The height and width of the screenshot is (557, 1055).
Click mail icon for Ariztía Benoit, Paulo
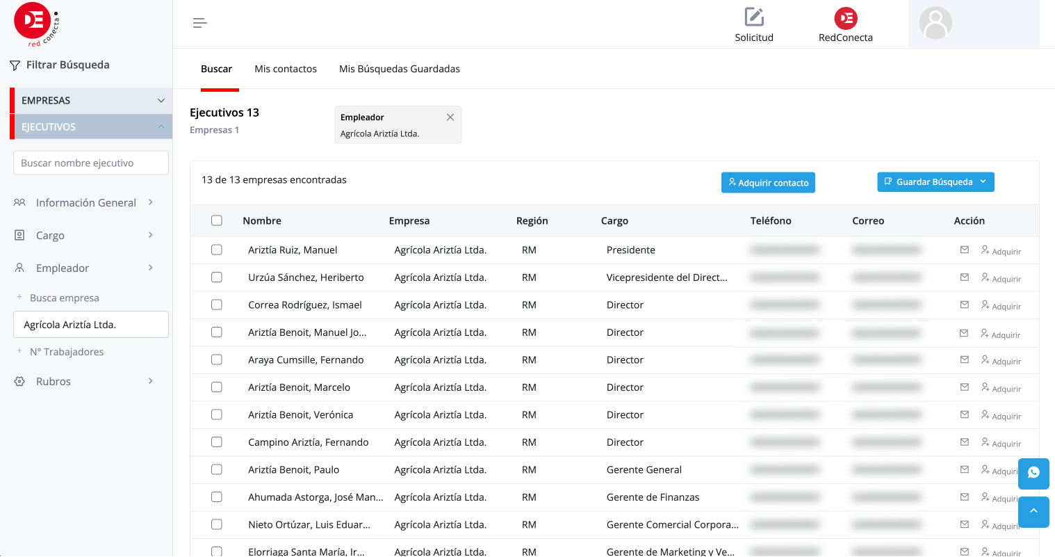click(965, 469)
